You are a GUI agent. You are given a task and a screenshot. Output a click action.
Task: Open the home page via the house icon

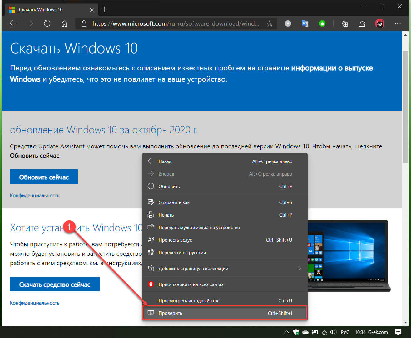pyautogui.click(x=64, y=23)
